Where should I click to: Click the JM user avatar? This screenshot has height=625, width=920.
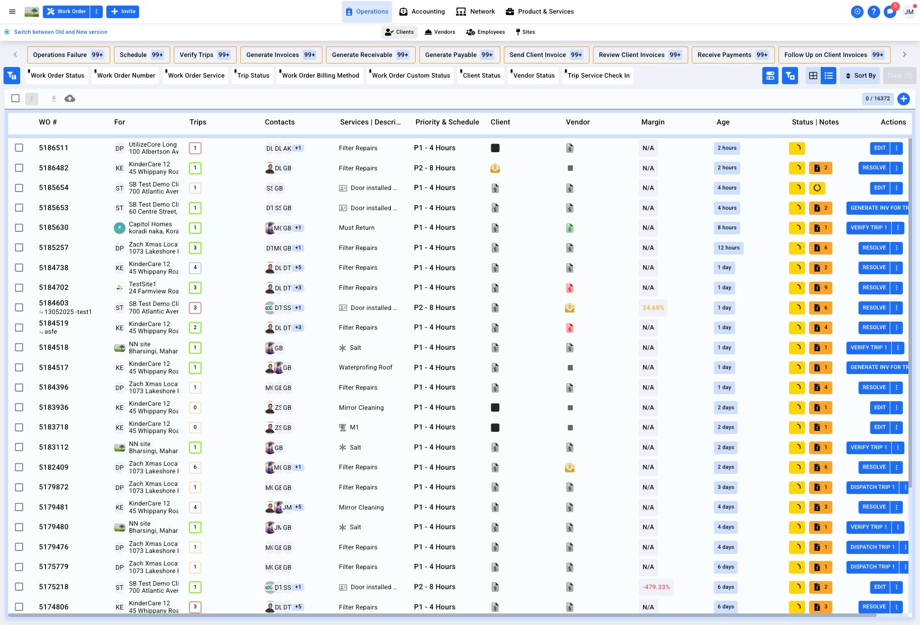click(x=909, y=12)
